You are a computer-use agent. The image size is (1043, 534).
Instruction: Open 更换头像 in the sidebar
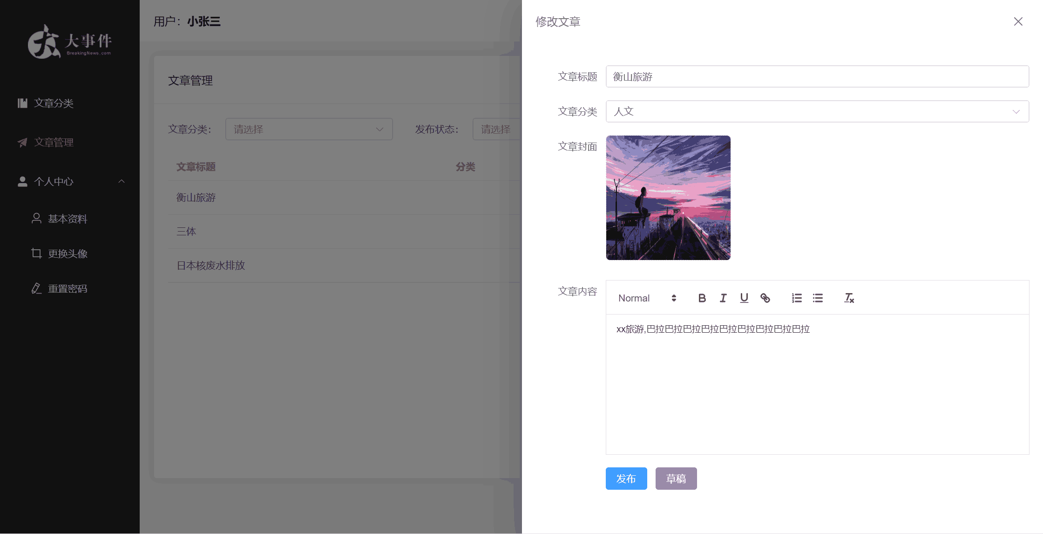68,253
